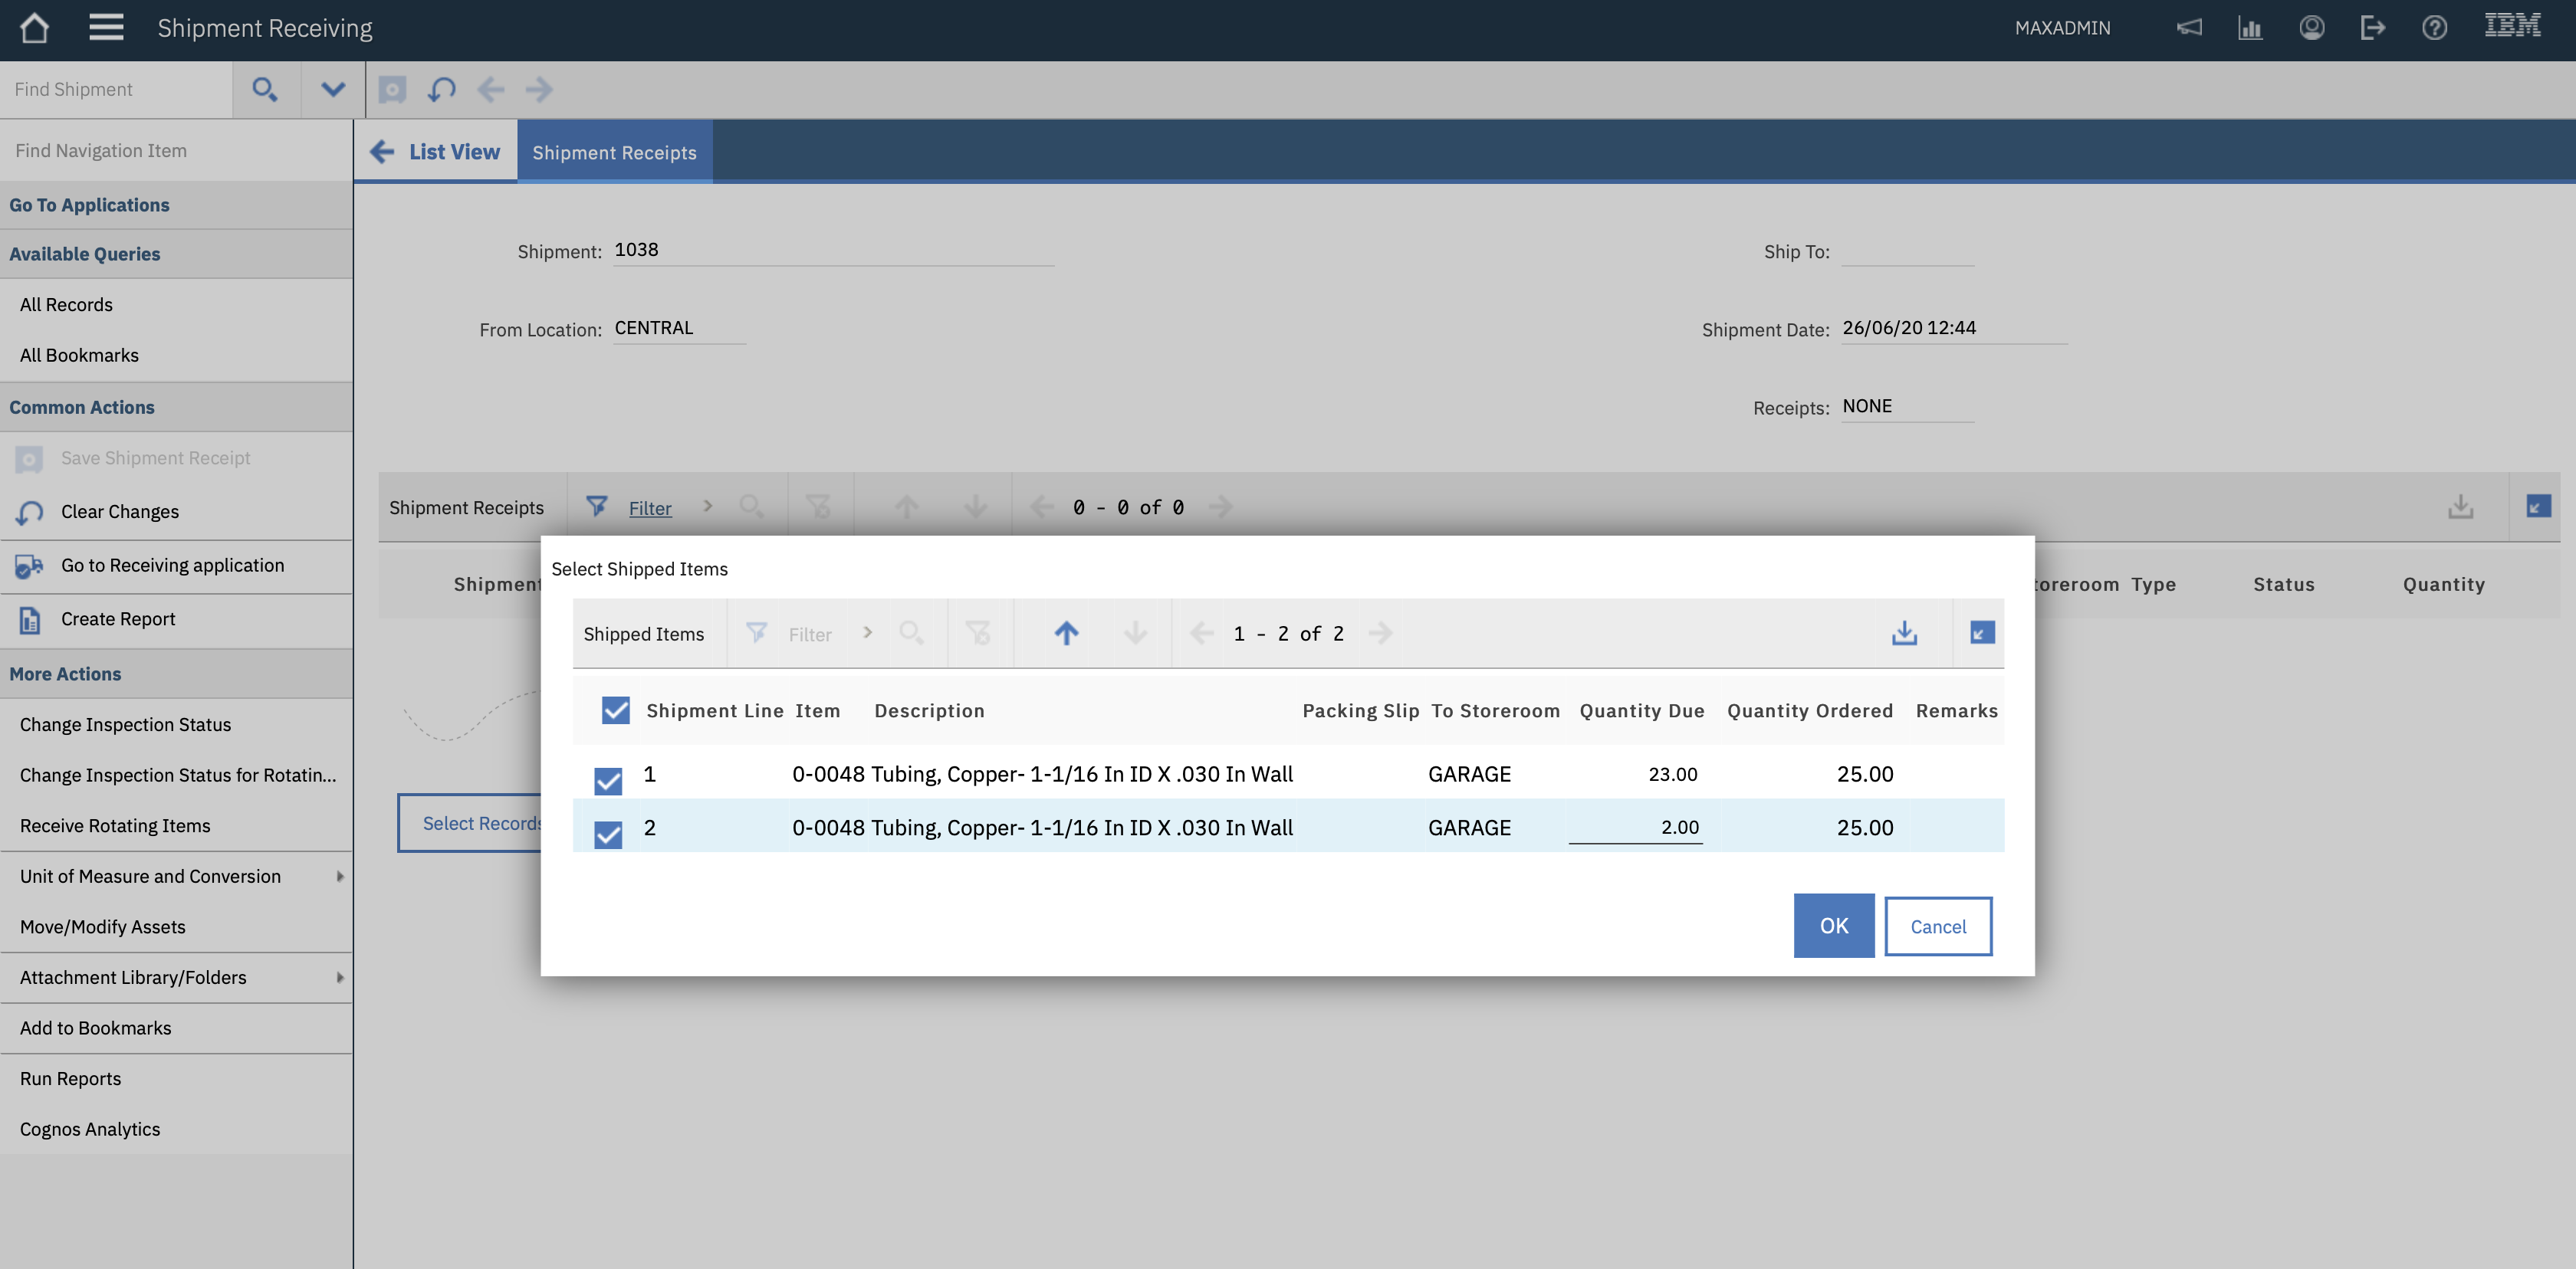Toggle the select all rows checkbox
2576x1269 pixels.
pyautogui.click(x=615, y=710)
